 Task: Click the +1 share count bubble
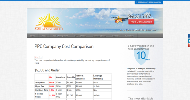[x=41, y=57]
